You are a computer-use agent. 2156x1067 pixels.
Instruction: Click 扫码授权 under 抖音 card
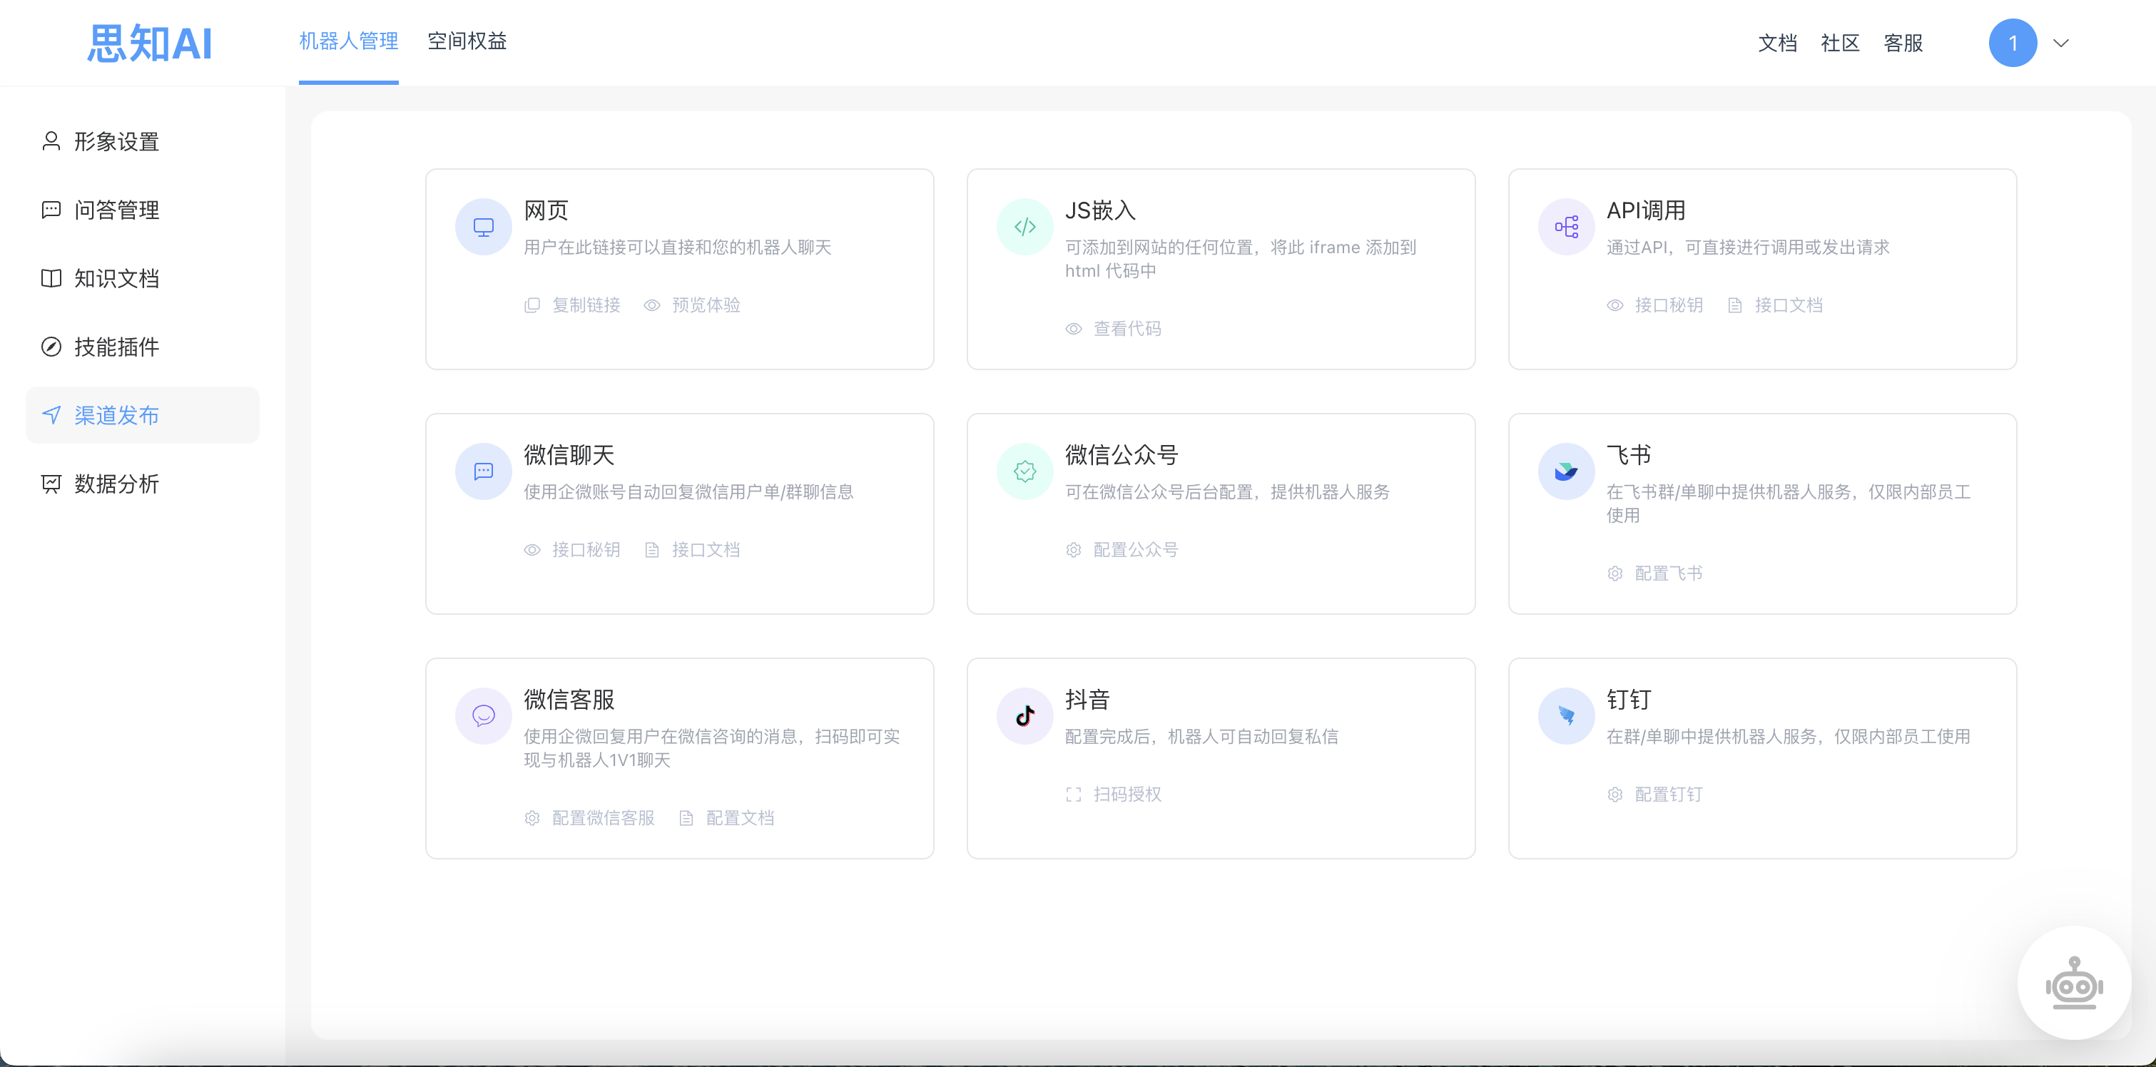[x=1126, y=794]
